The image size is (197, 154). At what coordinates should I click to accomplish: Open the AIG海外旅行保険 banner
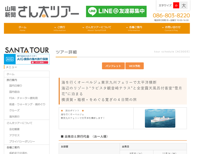coord(27,59)
